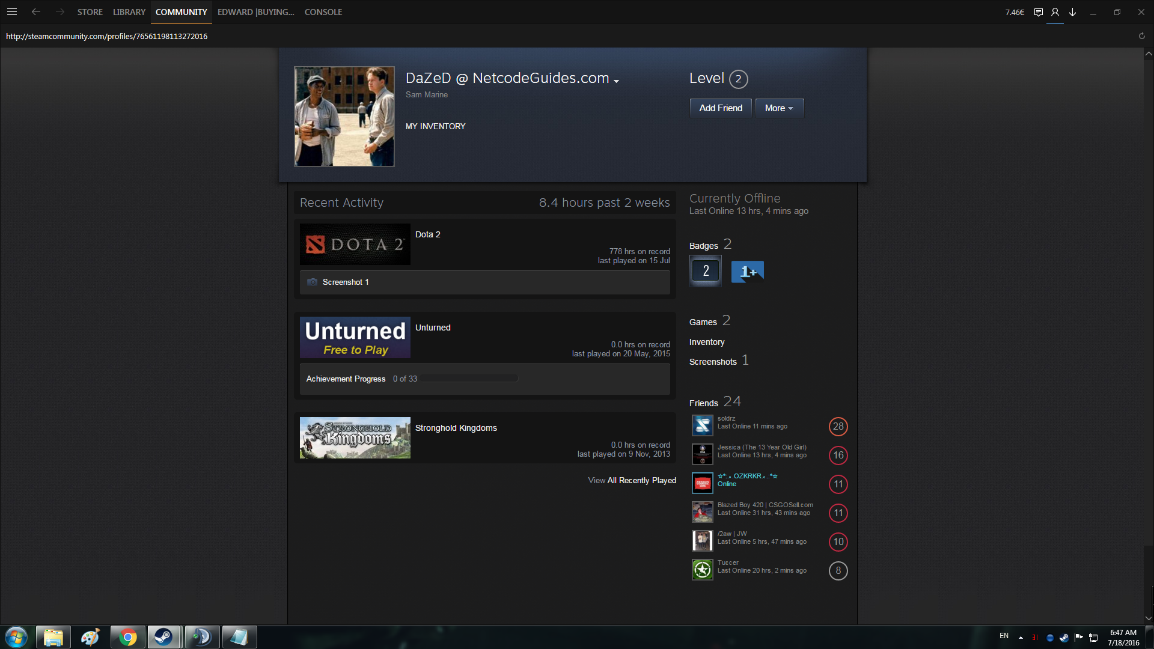Click the Unturned achievement progress bar
Viewport: 1154px width, 649px height.
coord(469,379)
